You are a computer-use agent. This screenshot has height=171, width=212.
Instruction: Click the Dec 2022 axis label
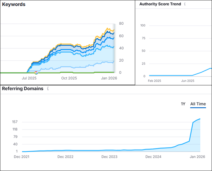click(65, 157)
